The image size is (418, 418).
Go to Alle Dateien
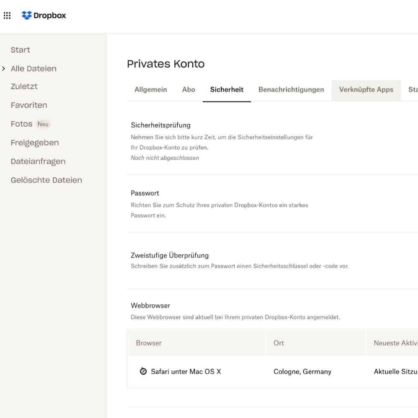click(33, 69)
